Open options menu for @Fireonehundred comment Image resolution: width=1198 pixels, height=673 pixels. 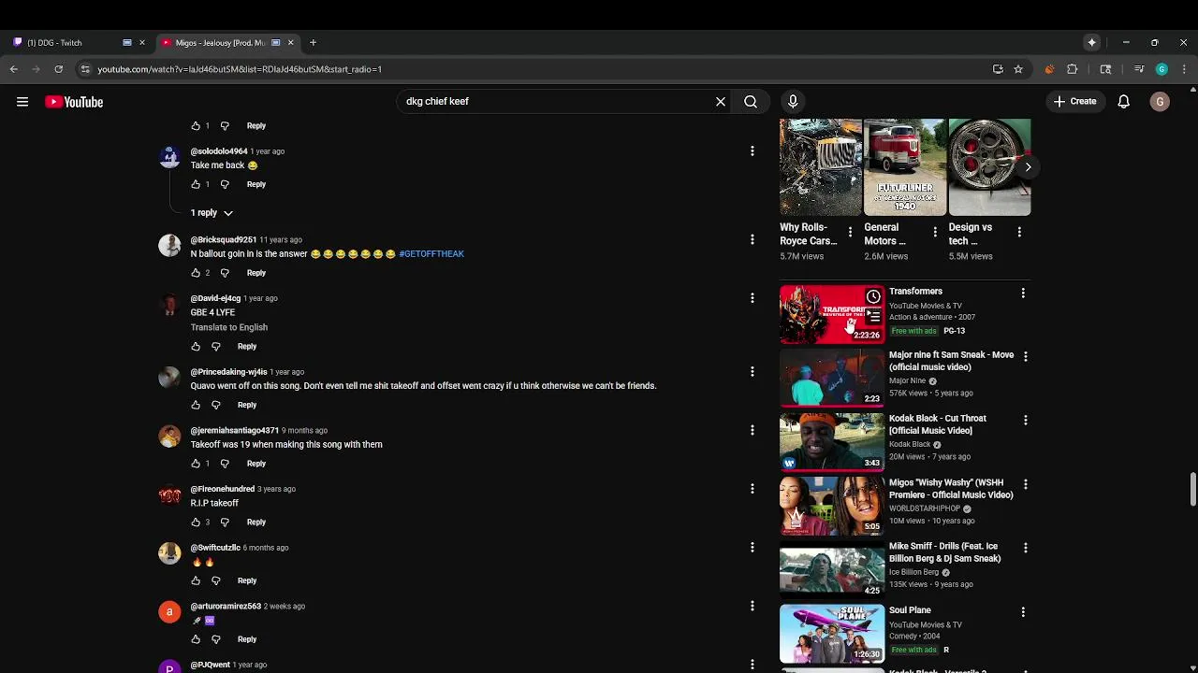pyautogui.click(x=752, y=489)
